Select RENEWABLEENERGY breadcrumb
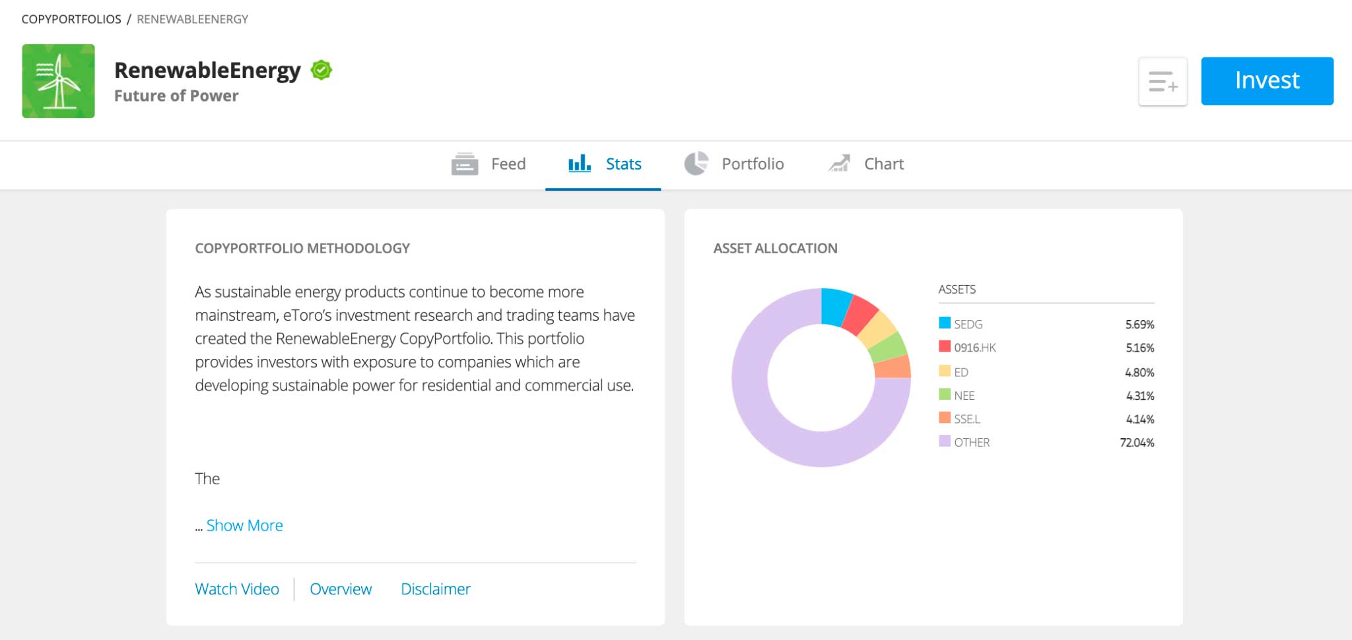The width and height of the screenshot is (1352, 640). [x=193, y=19]
